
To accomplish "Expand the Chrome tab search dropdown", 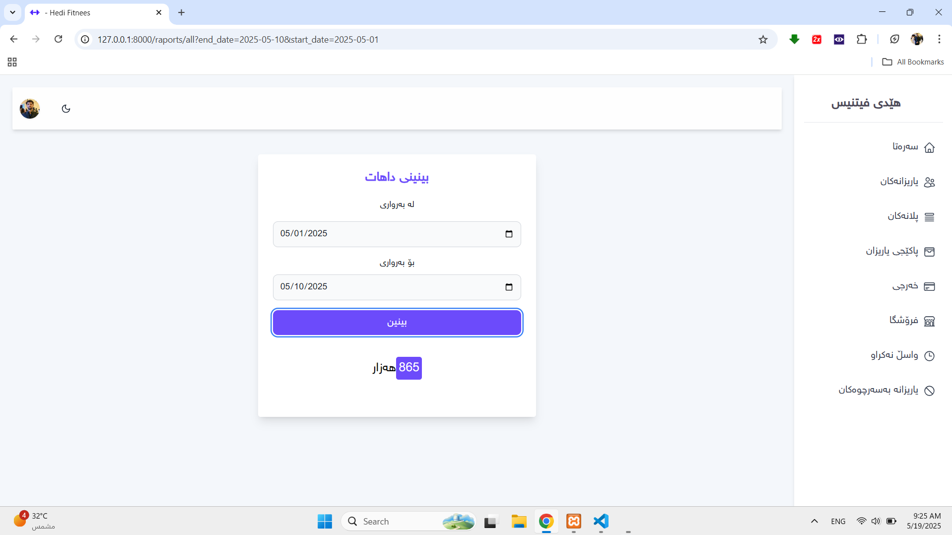I will pos(12,12).
